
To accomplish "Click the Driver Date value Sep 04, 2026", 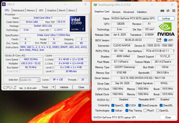I will tap(122, 83).
